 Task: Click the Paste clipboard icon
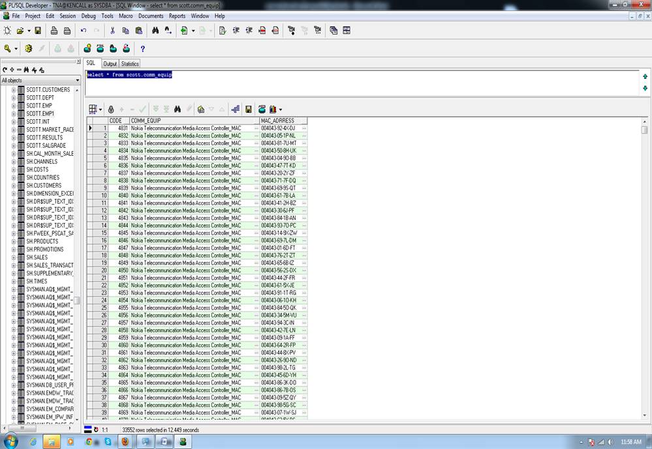click(x=139, y=31)
